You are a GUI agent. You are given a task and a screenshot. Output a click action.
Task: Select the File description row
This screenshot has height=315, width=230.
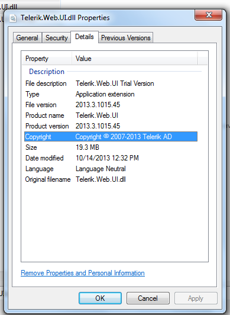111,83
